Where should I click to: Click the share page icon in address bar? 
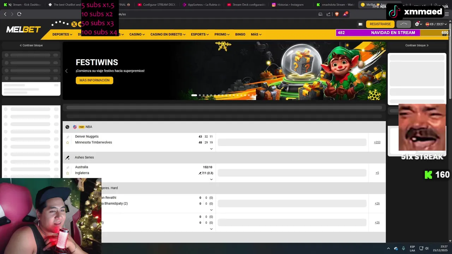tap(328, 14)
